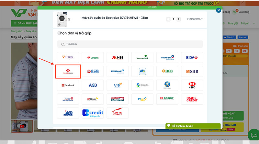Click the Facebook Thích button

point(229,37)
